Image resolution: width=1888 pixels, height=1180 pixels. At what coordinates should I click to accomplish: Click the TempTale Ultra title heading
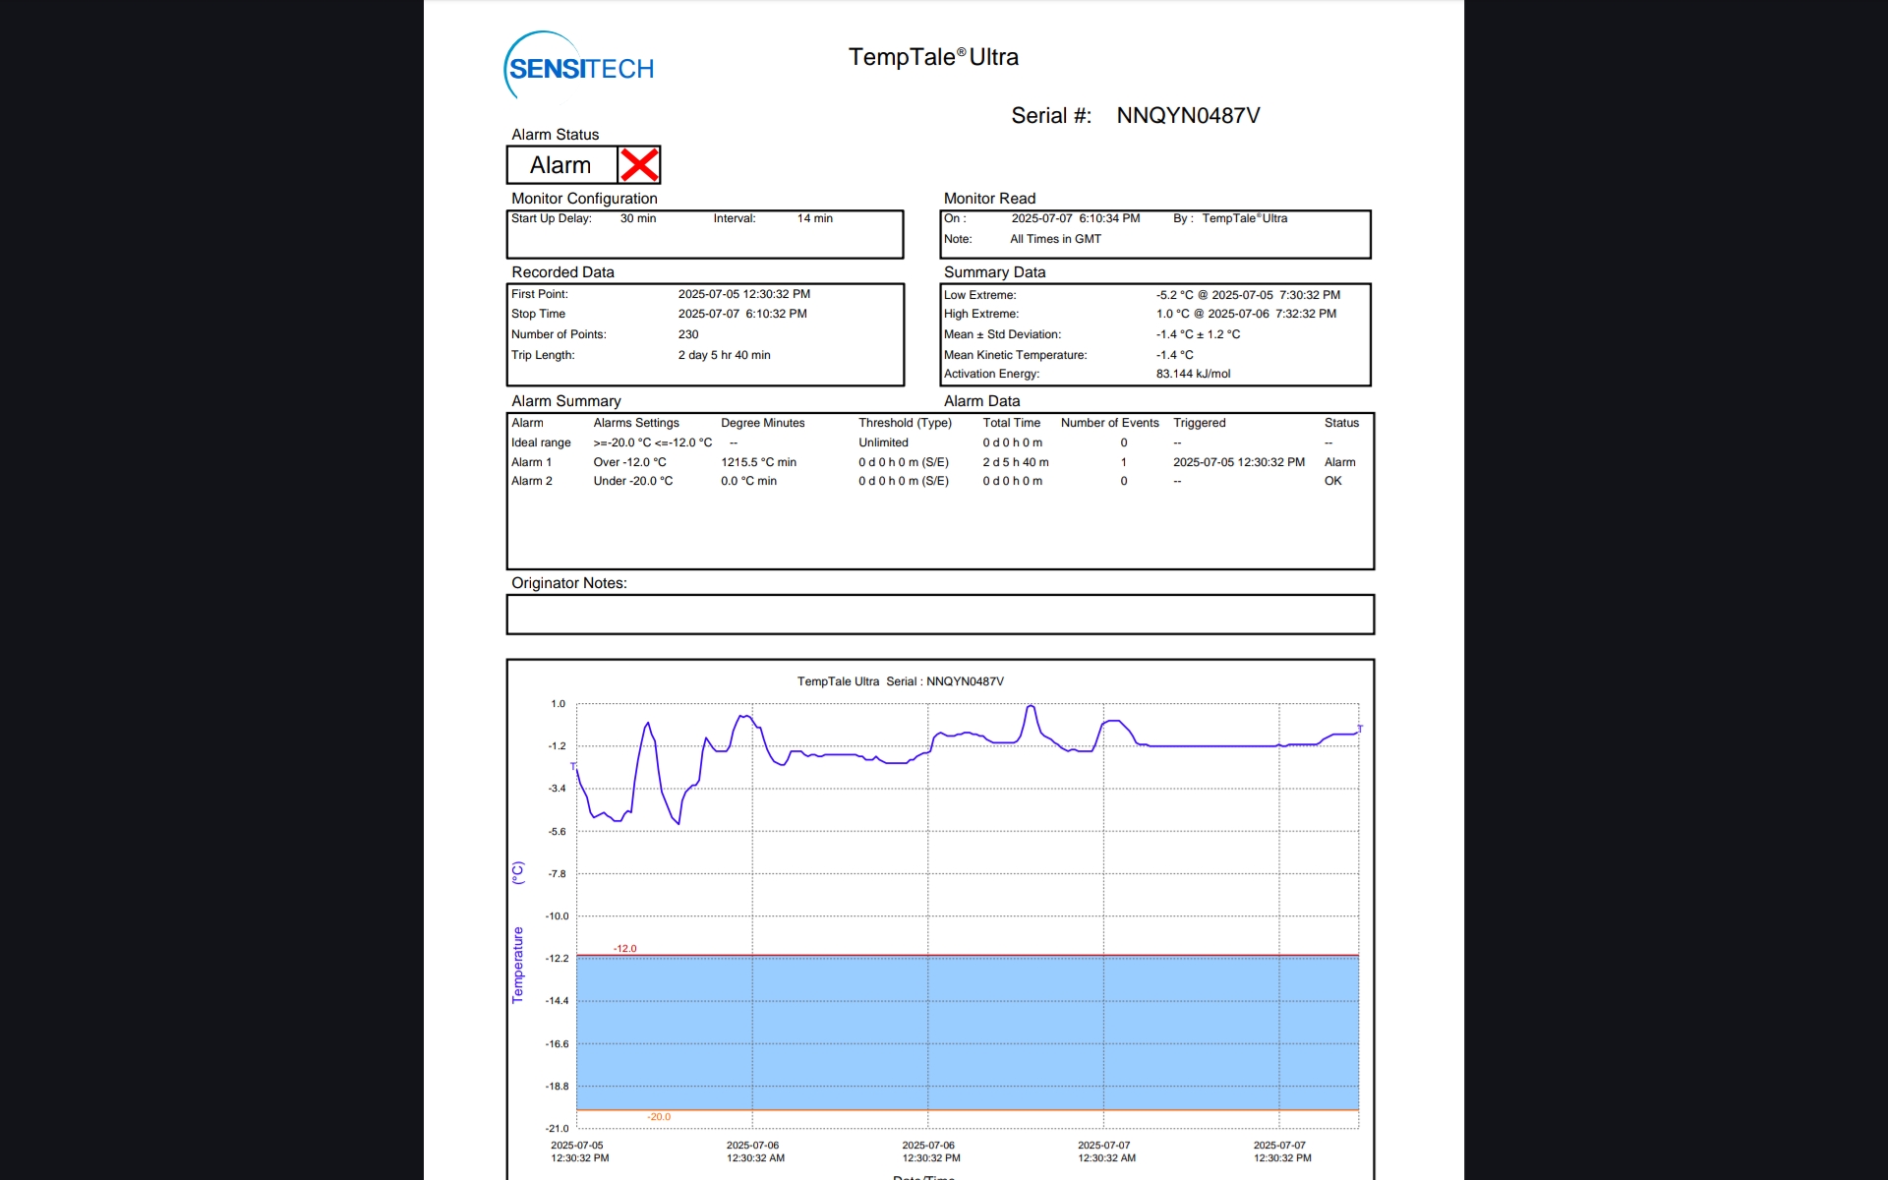pyautogui.click(x=933, y=57)
